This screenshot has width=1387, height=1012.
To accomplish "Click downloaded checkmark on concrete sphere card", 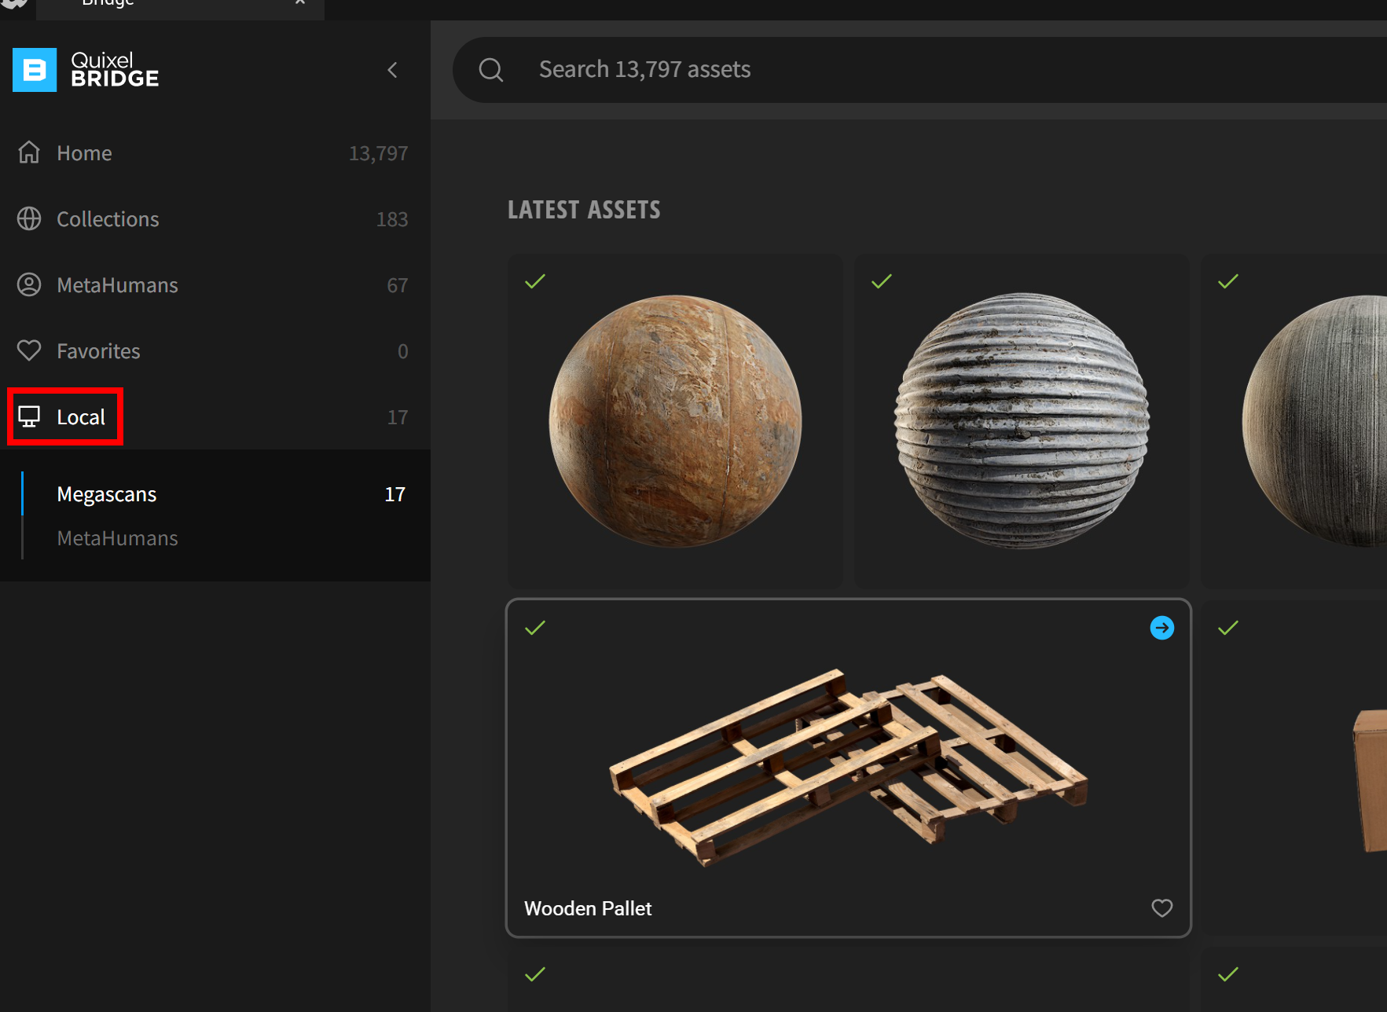I will [1228, 281].
